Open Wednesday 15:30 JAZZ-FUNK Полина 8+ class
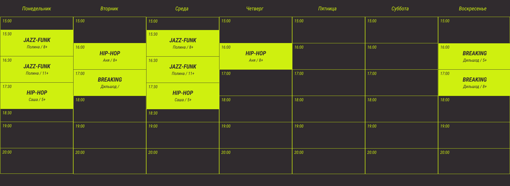The width and height of the screenshot is (510, 186). coord(183,43)
